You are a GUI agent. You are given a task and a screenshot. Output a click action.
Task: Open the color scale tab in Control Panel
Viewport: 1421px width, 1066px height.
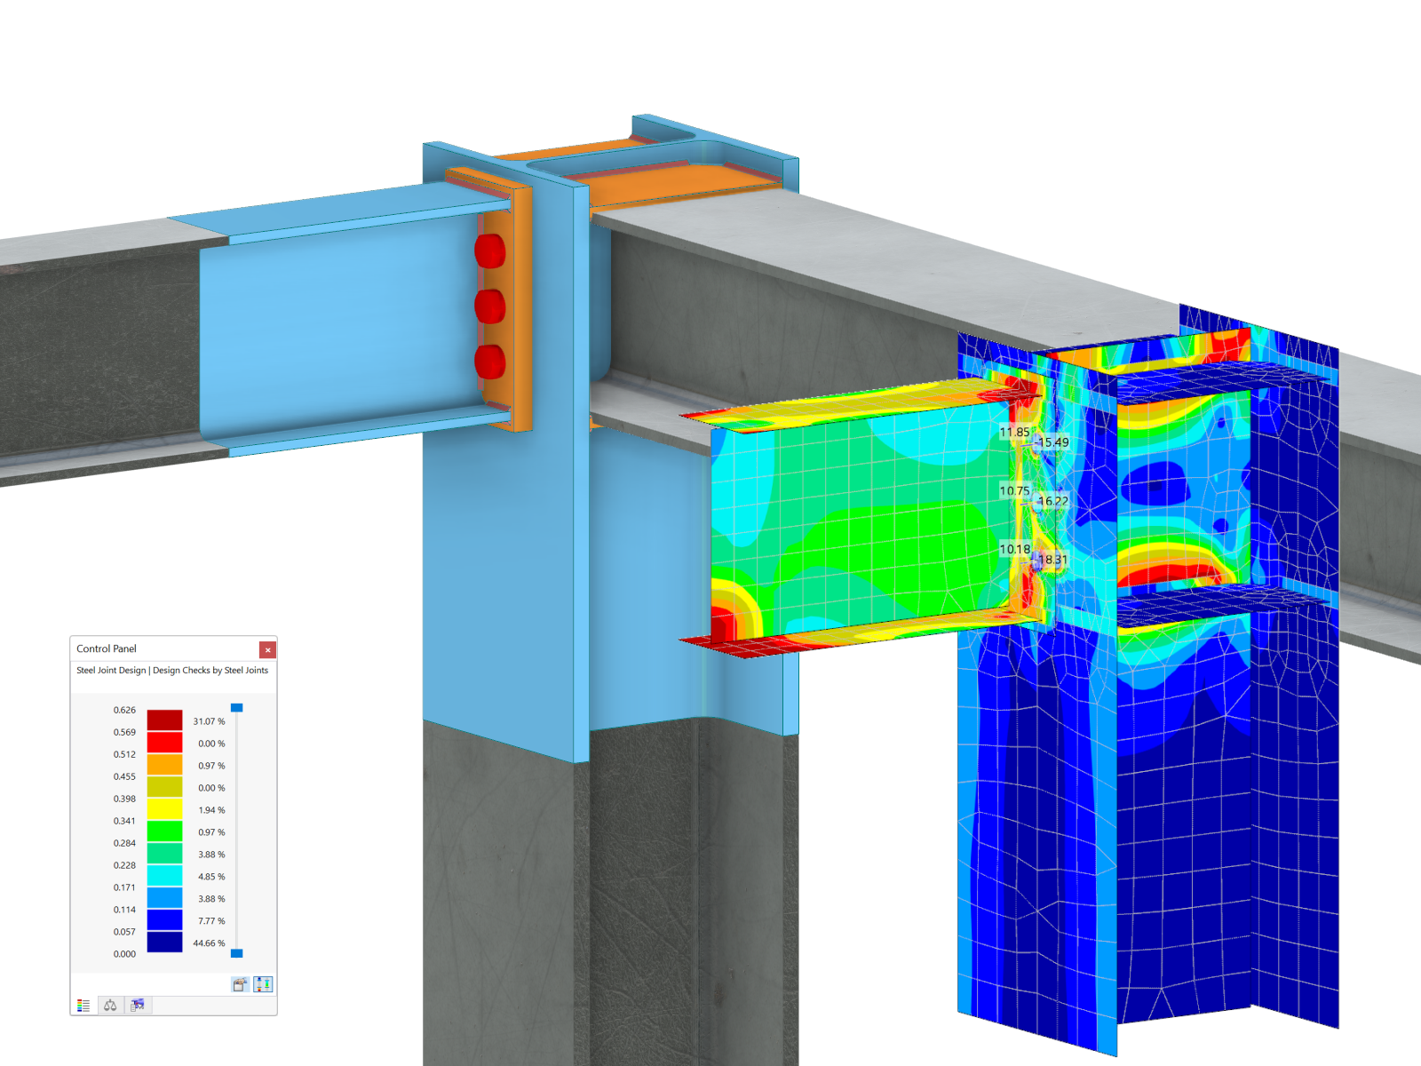pyautogui.click(x=83, y=1006)
